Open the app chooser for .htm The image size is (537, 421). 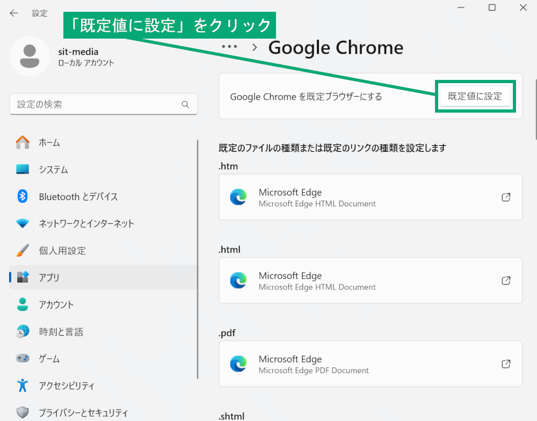coord(506,197)
